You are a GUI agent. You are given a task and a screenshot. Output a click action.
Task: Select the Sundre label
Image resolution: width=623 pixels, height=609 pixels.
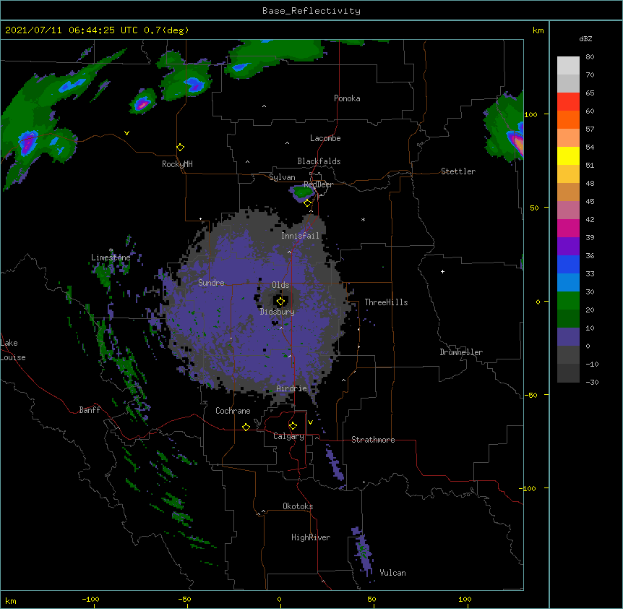[211, 283]
